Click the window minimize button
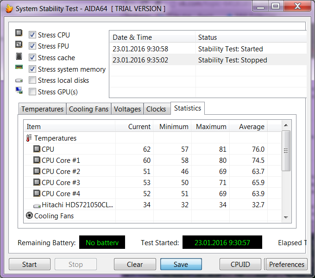Screen dimensions: 315x278 (x=260, y=6)
